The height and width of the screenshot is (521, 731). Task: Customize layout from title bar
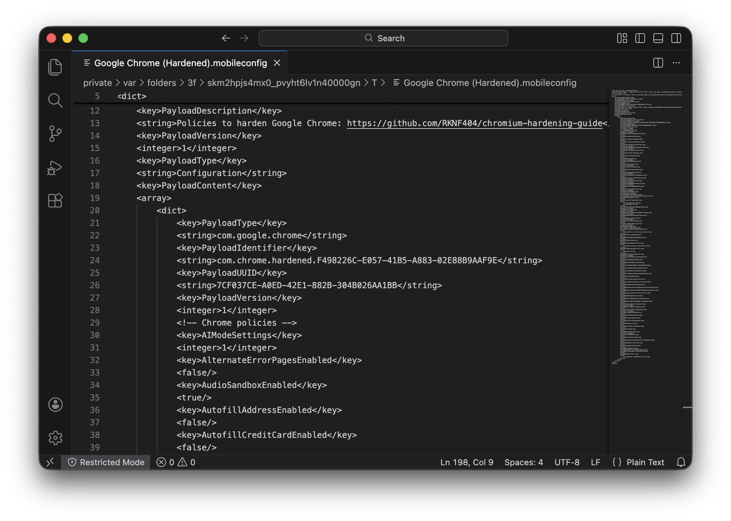click(x=622, y=38)
